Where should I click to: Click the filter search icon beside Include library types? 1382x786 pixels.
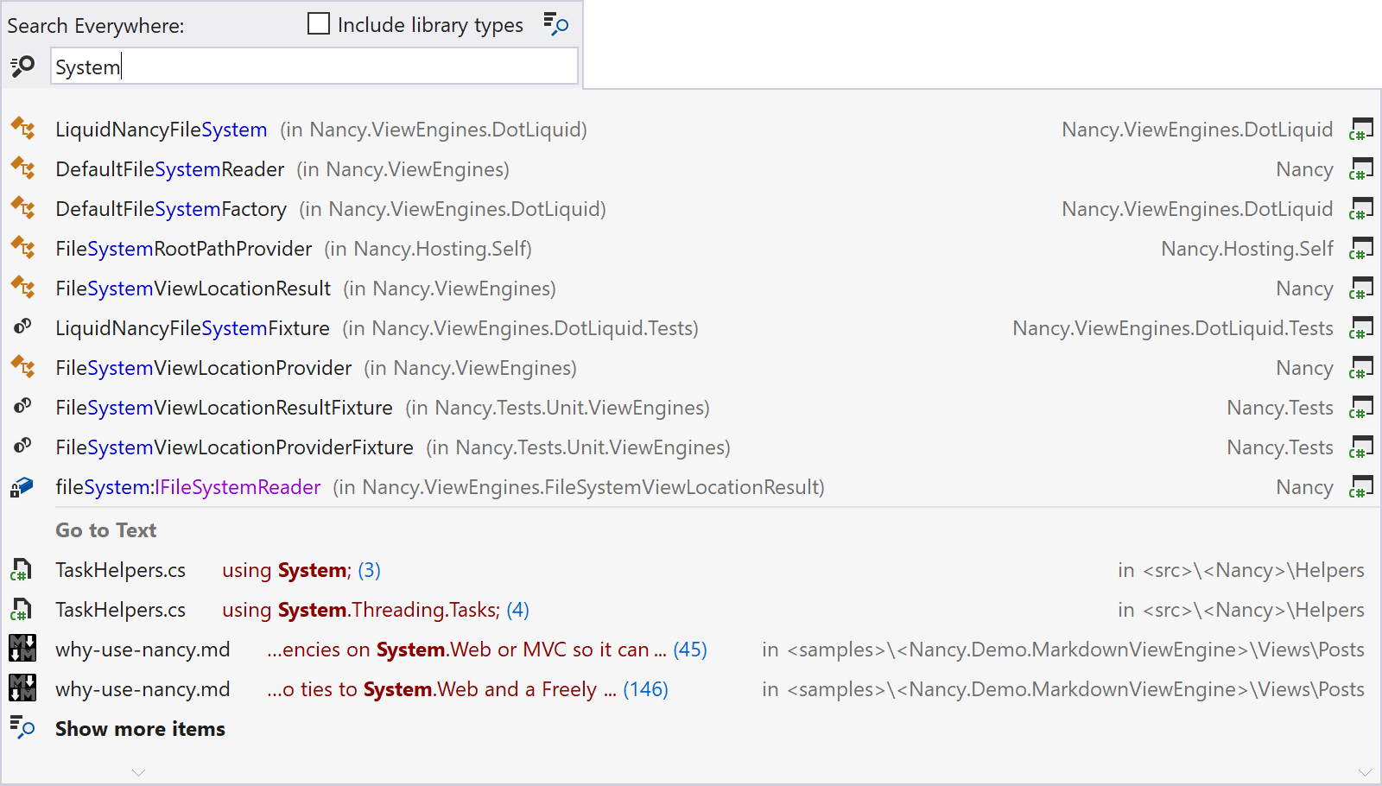(555, 24)
